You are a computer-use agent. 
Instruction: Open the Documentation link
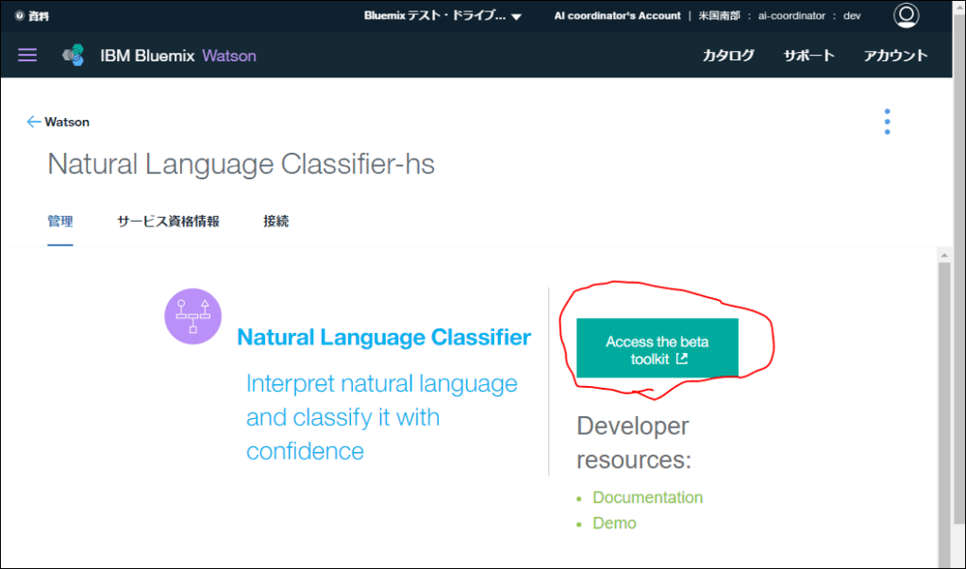click(x=647, y=497)
